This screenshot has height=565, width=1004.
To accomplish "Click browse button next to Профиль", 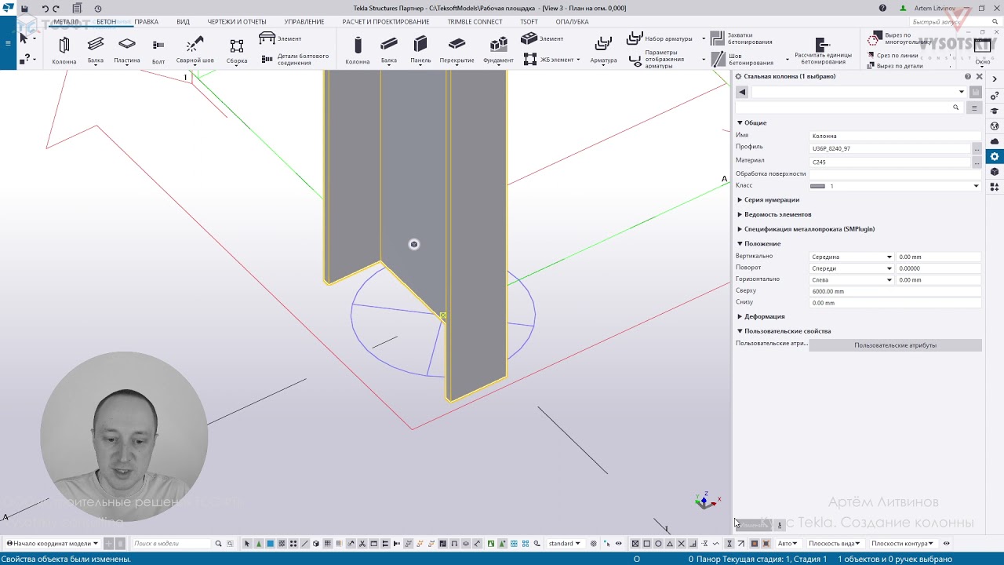I will click(977, 148).
